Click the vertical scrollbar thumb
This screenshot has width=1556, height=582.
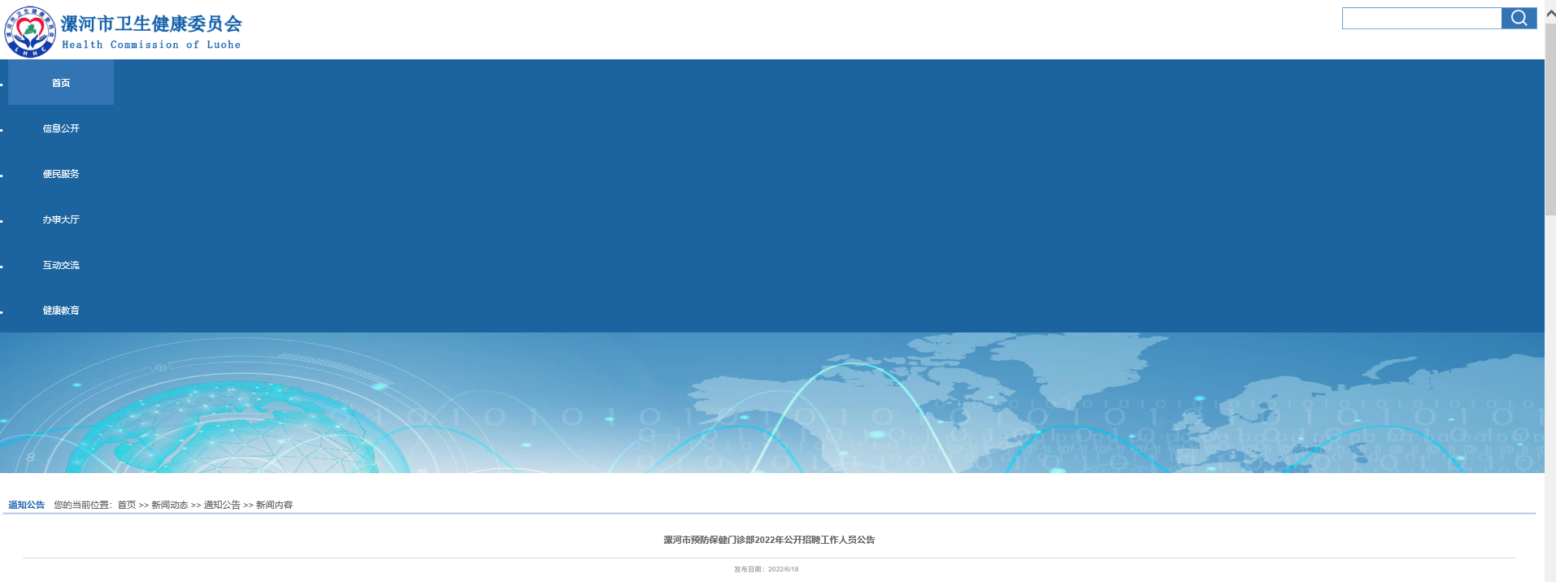[x=1550, y=119]
